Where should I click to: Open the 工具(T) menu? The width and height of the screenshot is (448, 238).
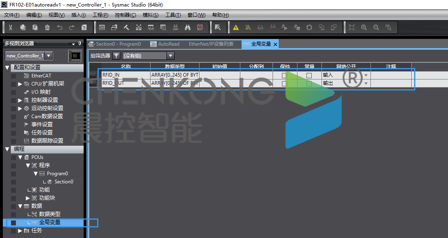pos(173,15)
